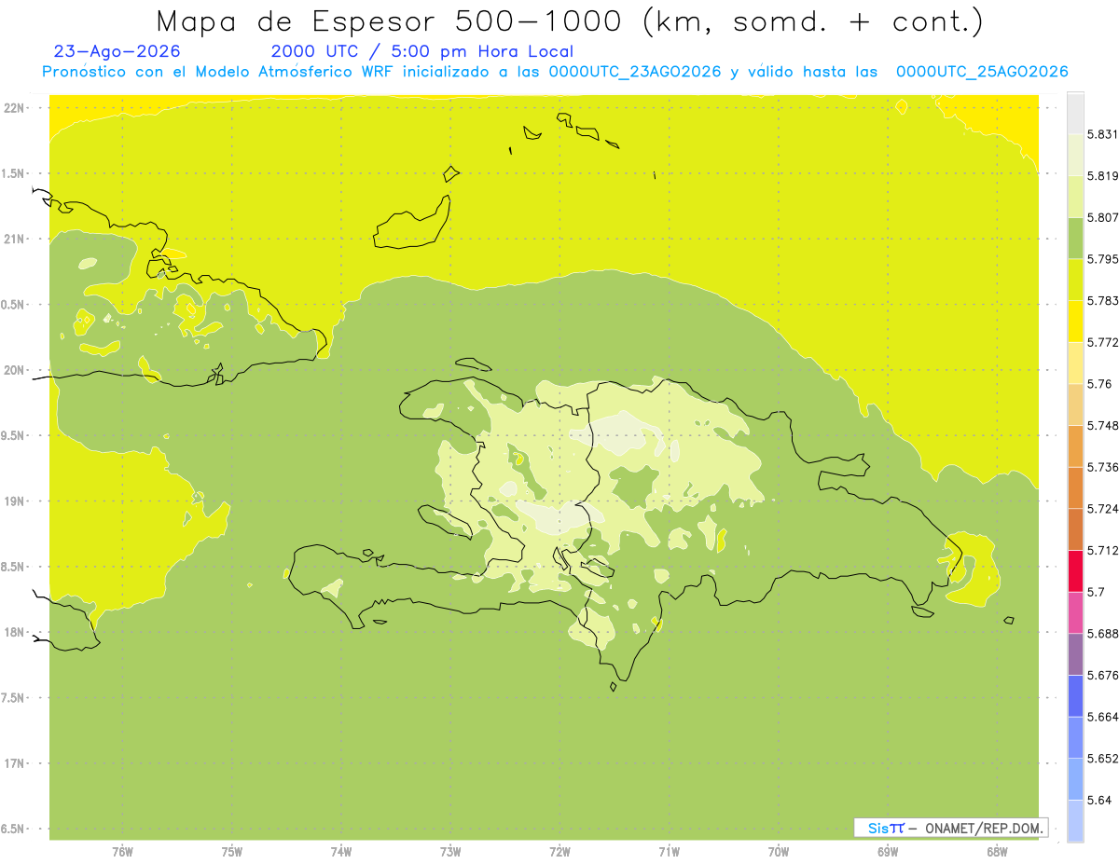The width and height of the screenshot is (1119, 864).
Task: Pick the bright yellow legend band between 5.772 and 5.783
Action: (x=1075, y=321)
